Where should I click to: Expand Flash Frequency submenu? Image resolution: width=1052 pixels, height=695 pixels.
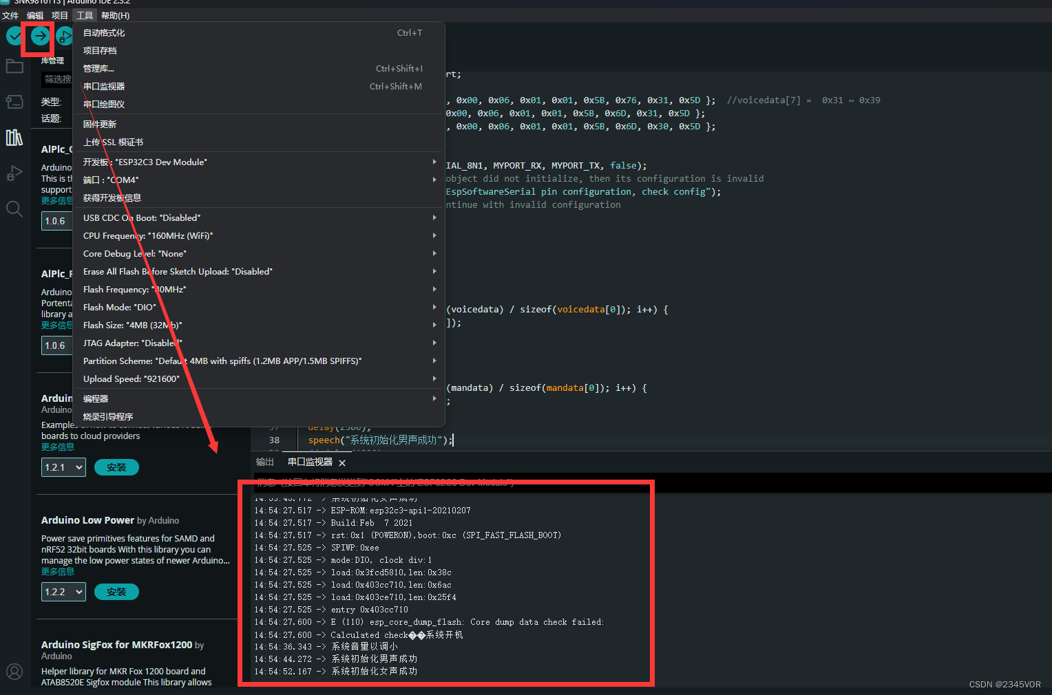259,290
